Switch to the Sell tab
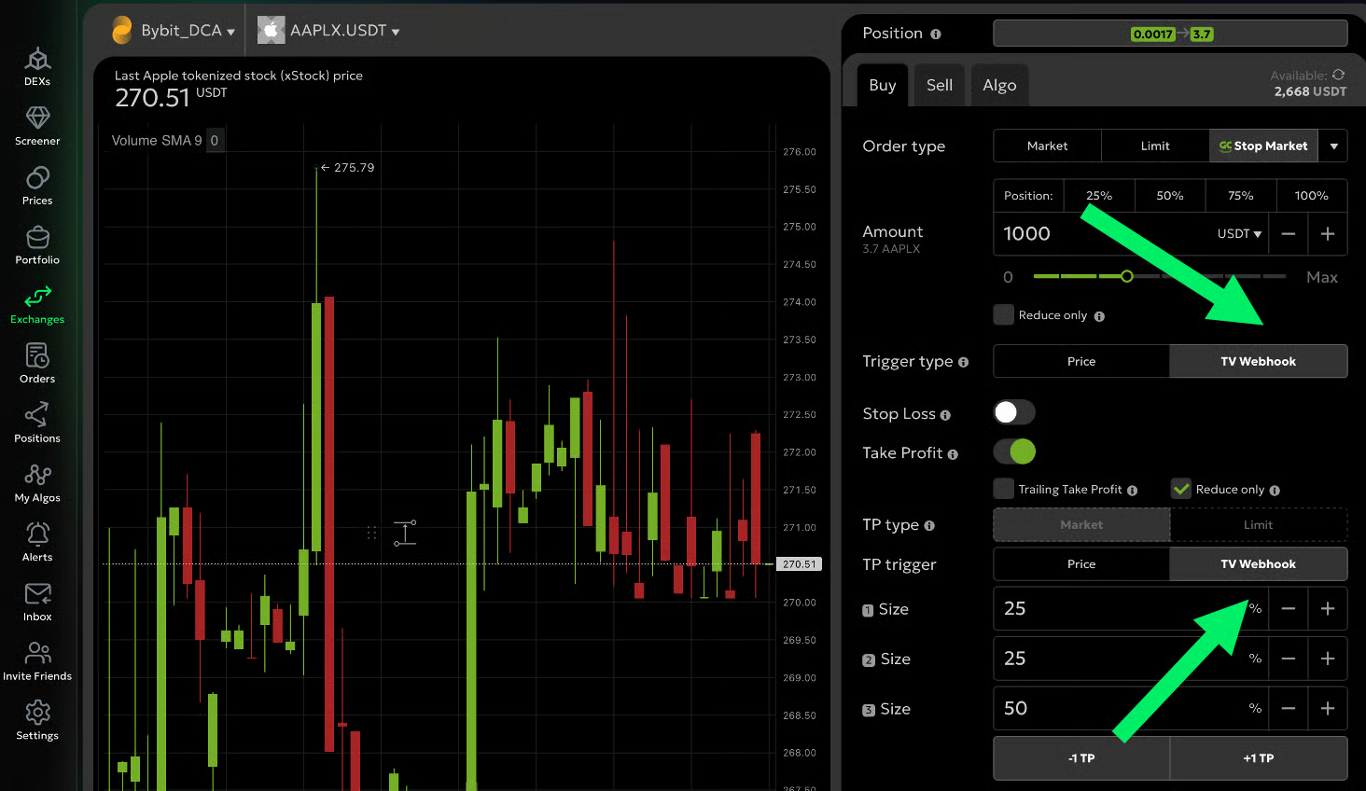1366x791 pixels. click(x=939, y=85)
